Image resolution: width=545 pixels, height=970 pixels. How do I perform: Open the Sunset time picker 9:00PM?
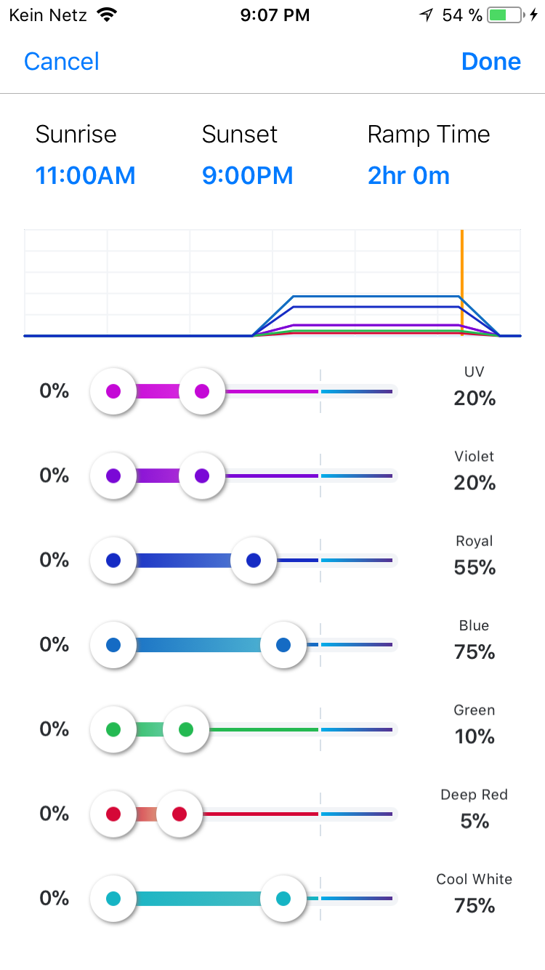247,176
